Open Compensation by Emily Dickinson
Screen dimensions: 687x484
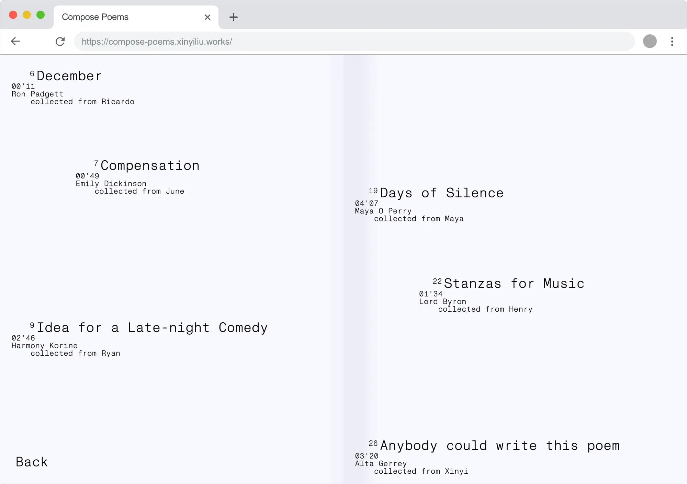click(x=150, y=165)
